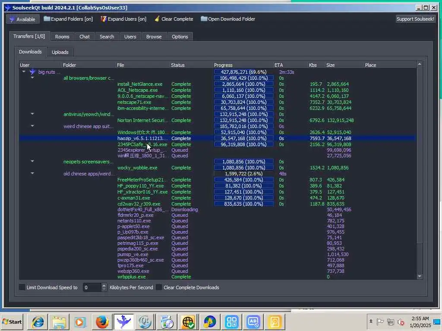Image resolution: width=442 pixels, height=331 pixels.
Task: Switch to the Browse tab
Action: [154, 37]
